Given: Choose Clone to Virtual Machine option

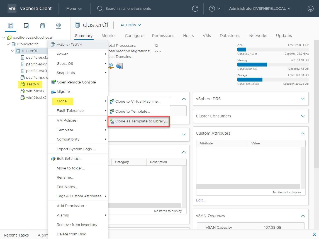Looking at the screenshot, I should (139, 101).
